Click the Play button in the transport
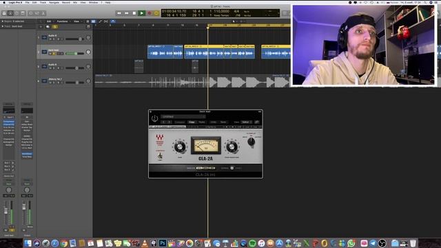The width and height of the screenshot is (441, 248). click(142, 13)
